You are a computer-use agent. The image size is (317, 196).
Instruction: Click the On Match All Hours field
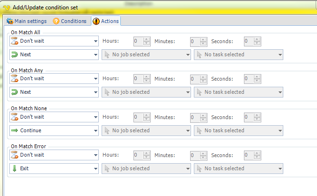tap(138, 41)
